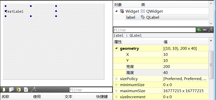Click the Copy action icon in action editor

(11, 90)
